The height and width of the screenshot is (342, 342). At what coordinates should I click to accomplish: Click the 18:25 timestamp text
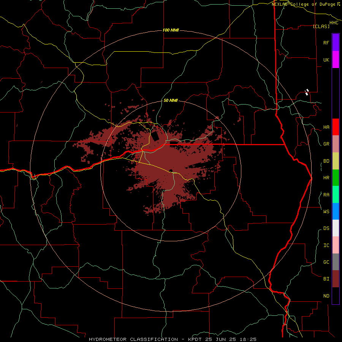coord(249,339)
